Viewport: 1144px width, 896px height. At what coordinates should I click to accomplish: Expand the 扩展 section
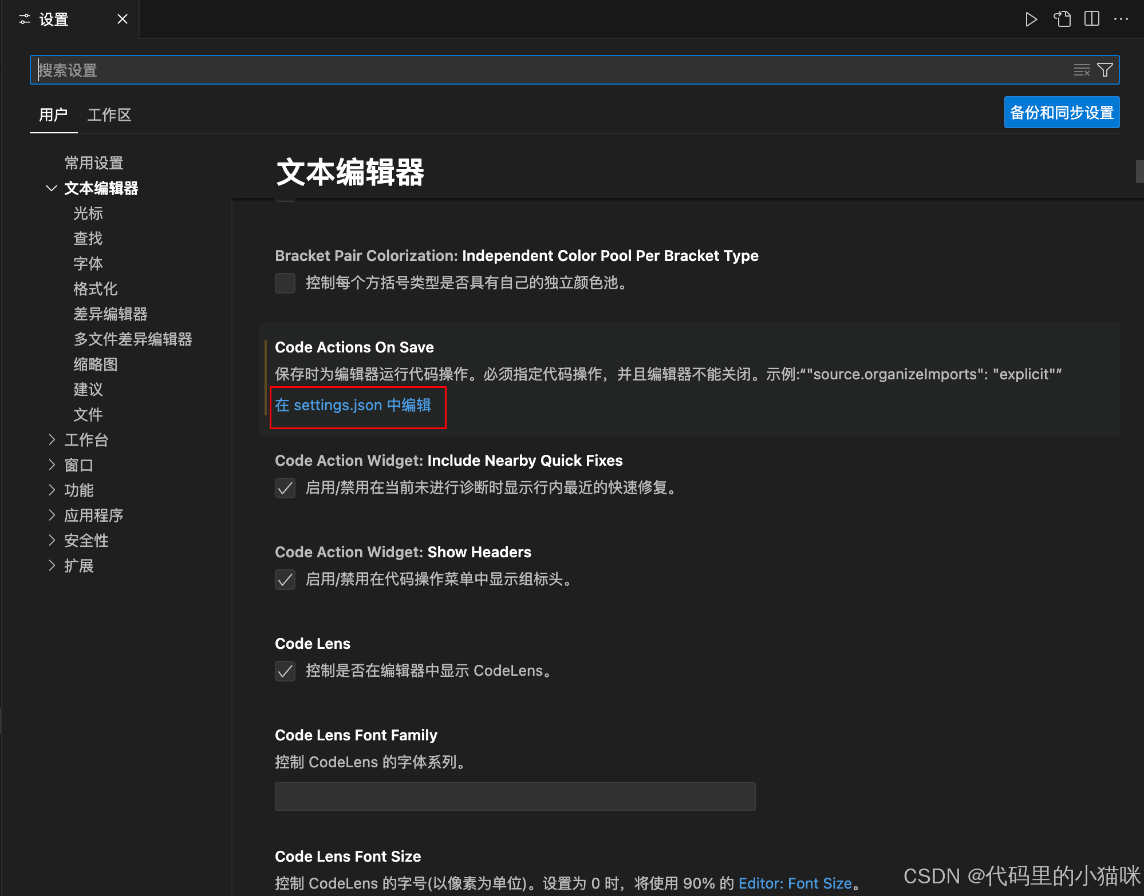tap(52, 565)
